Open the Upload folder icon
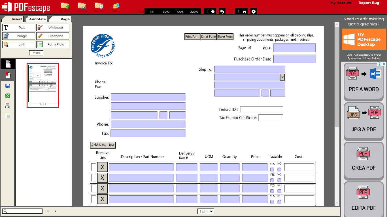This screenshot has width=387, height=217. pos(65,6)
